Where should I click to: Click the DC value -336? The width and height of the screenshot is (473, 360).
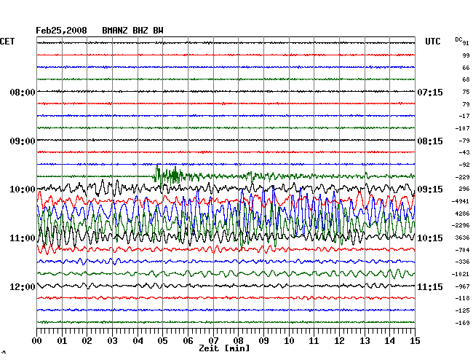pos(462,262)
